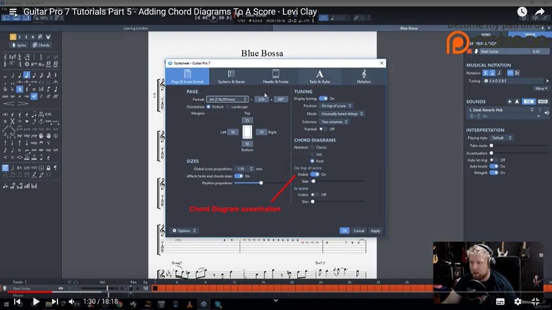Open tuning Mode dropdown
This screenshot has width=552, height=310.
(342, 114)
